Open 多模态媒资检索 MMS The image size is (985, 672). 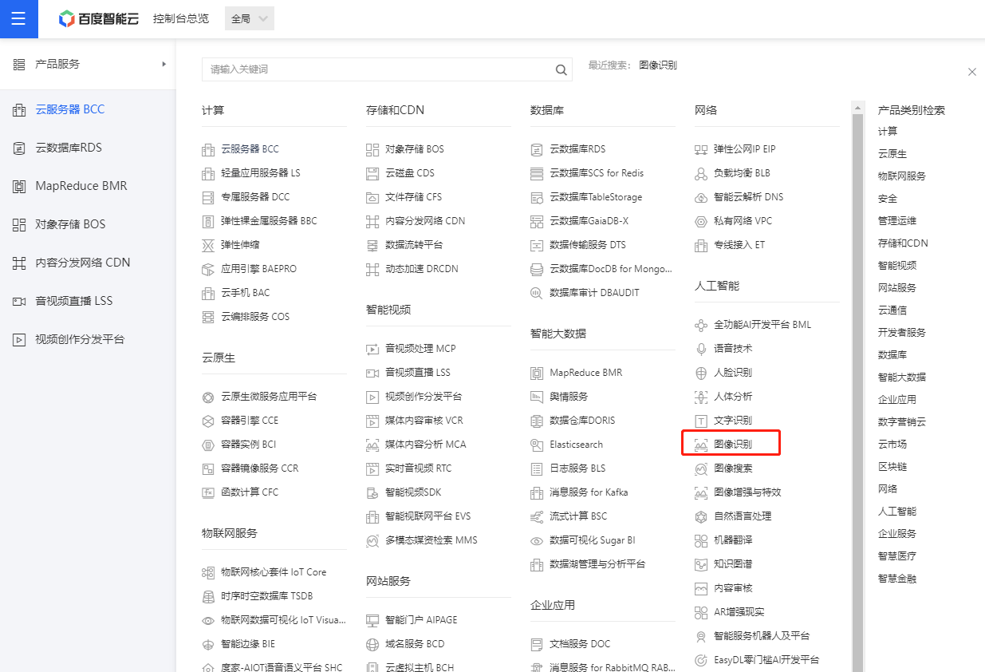tap(431, 540)
